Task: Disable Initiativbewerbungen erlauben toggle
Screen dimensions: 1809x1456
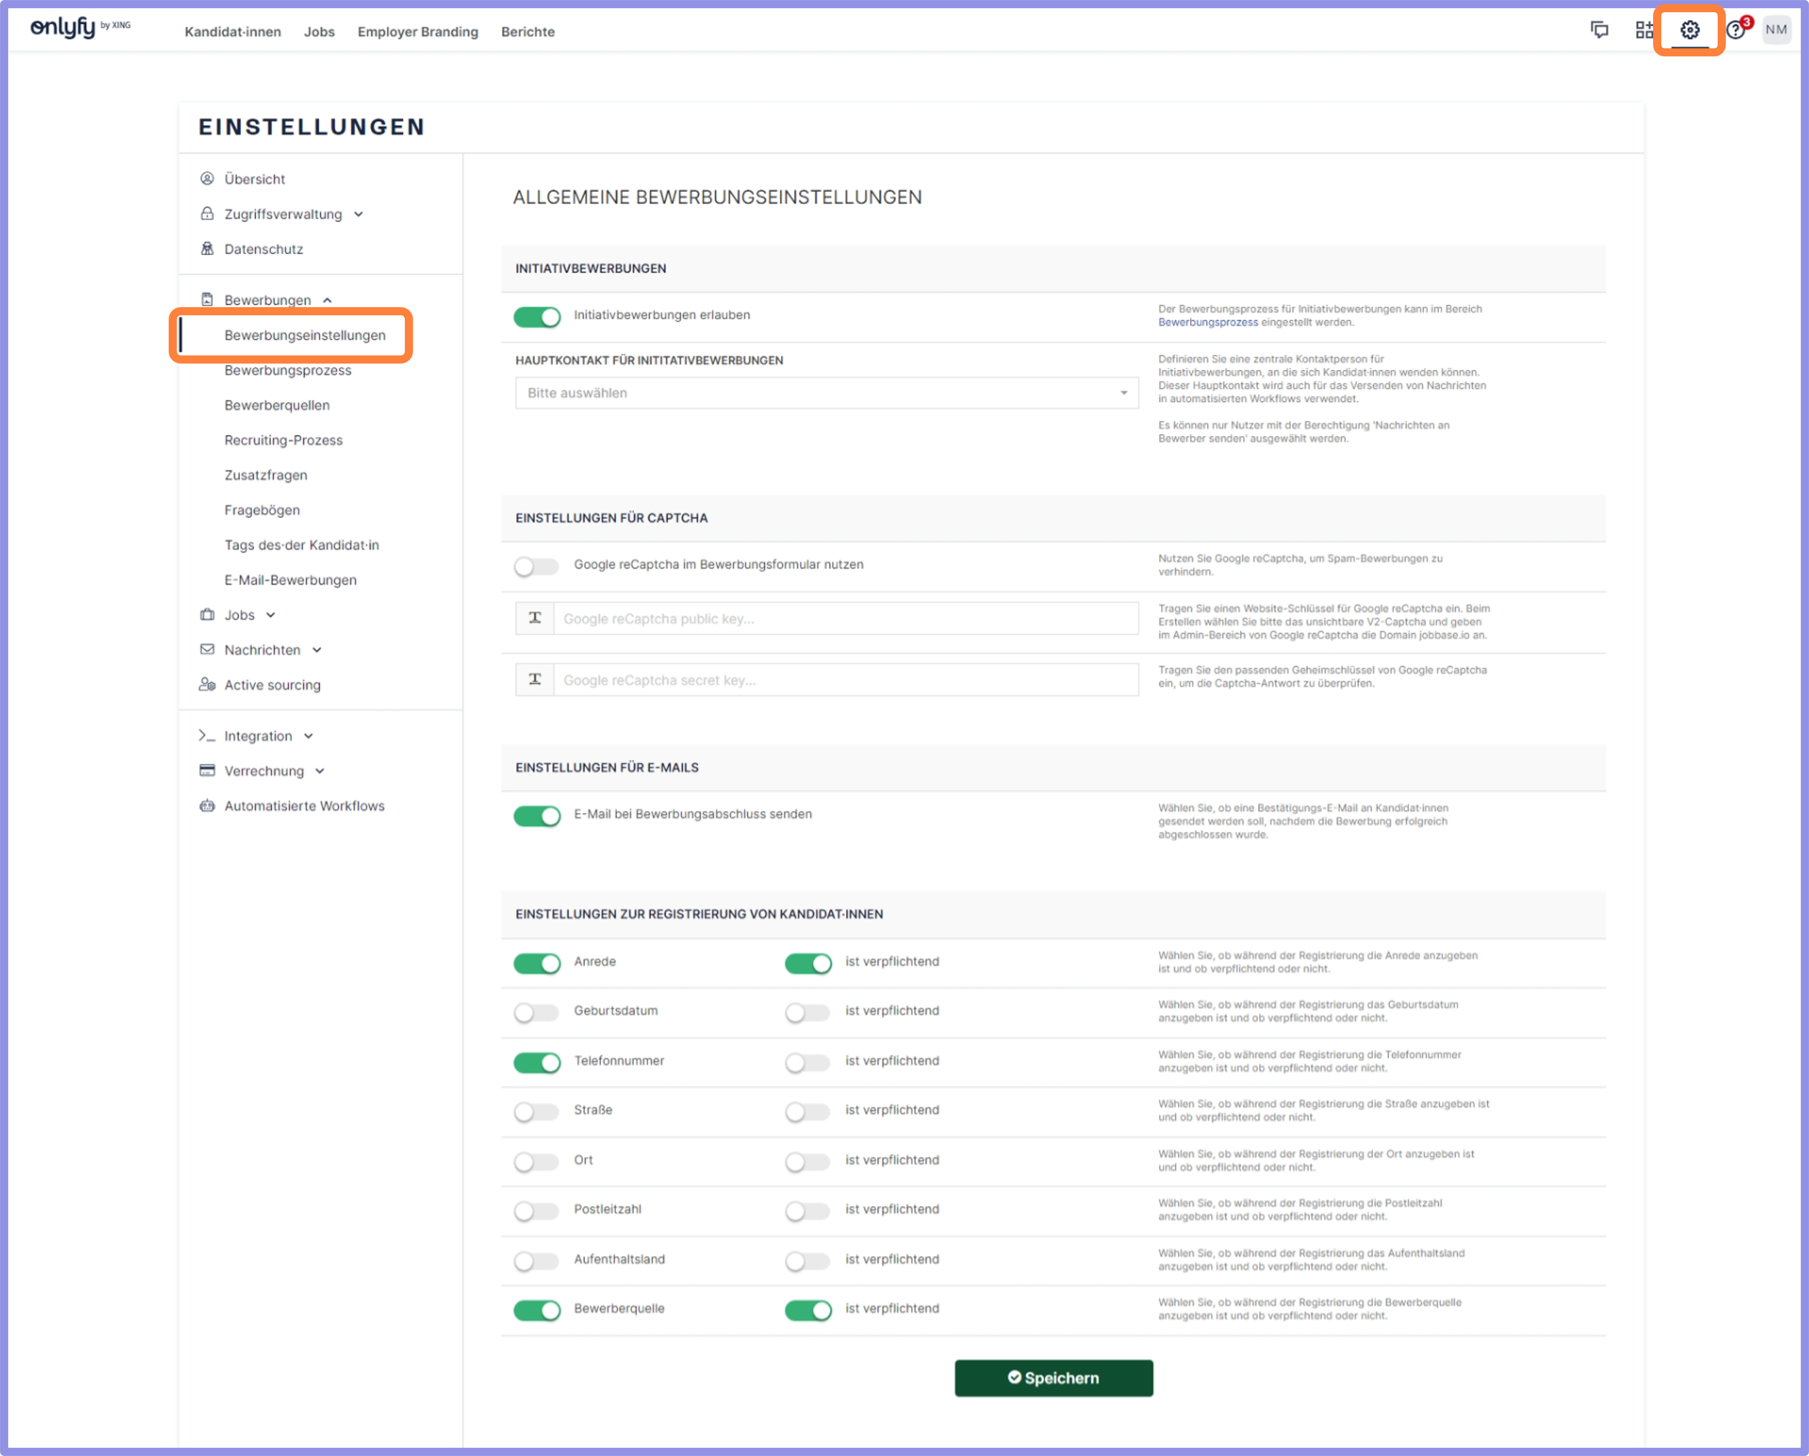Action: click(537, 316)
